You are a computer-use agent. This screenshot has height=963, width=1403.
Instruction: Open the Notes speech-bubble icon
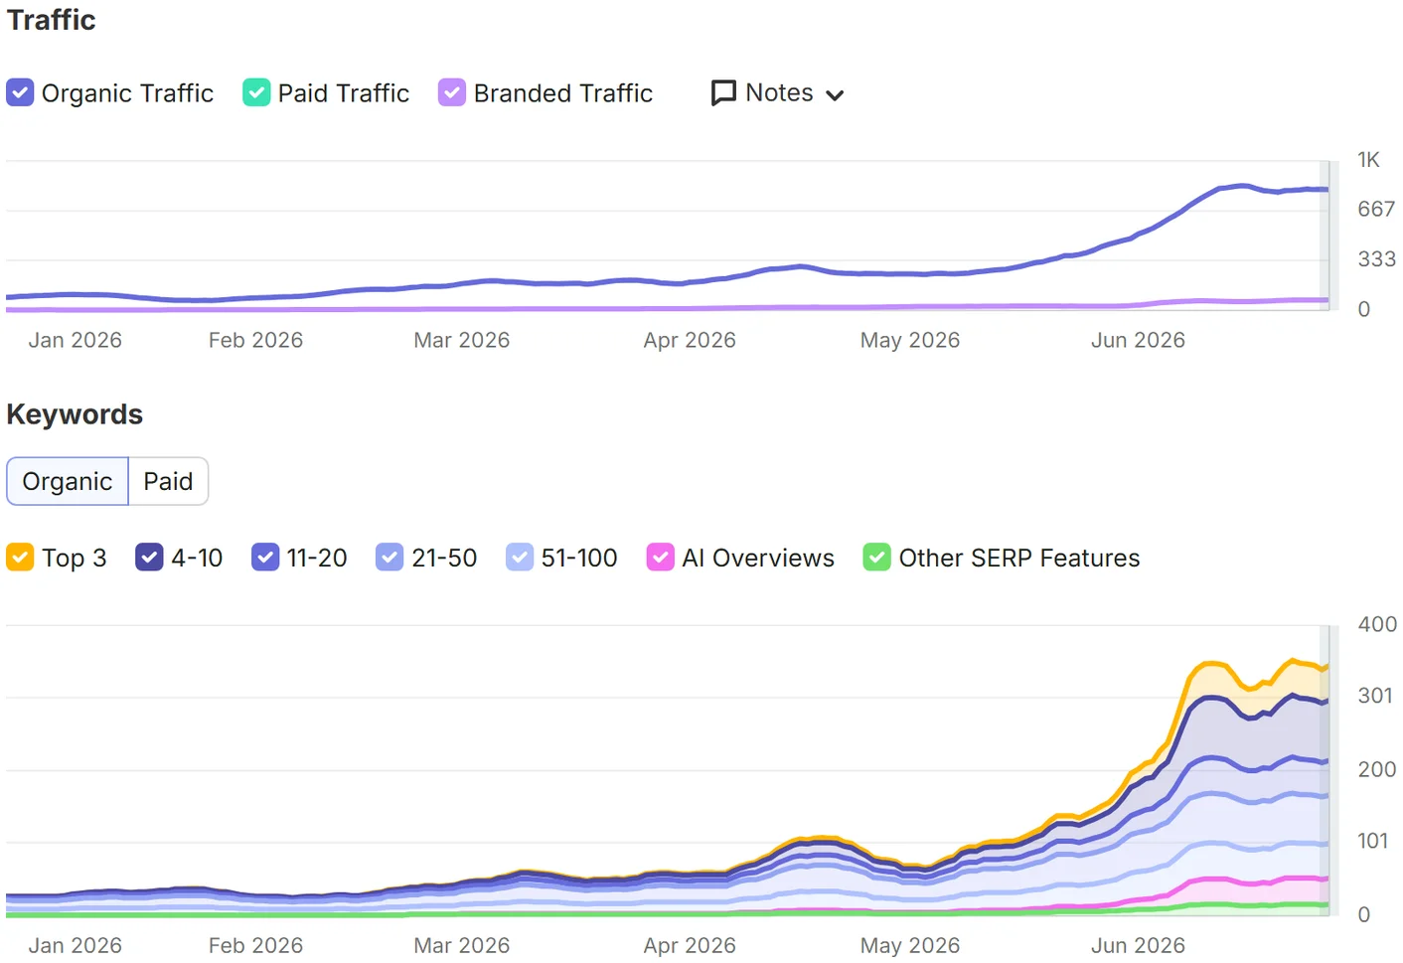pyautogui.click(x=724, y=92)
